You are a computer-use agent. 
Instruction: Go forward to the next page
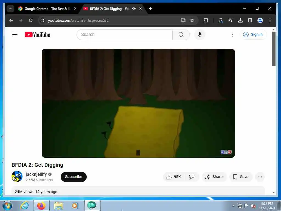(x=21, y=20)
